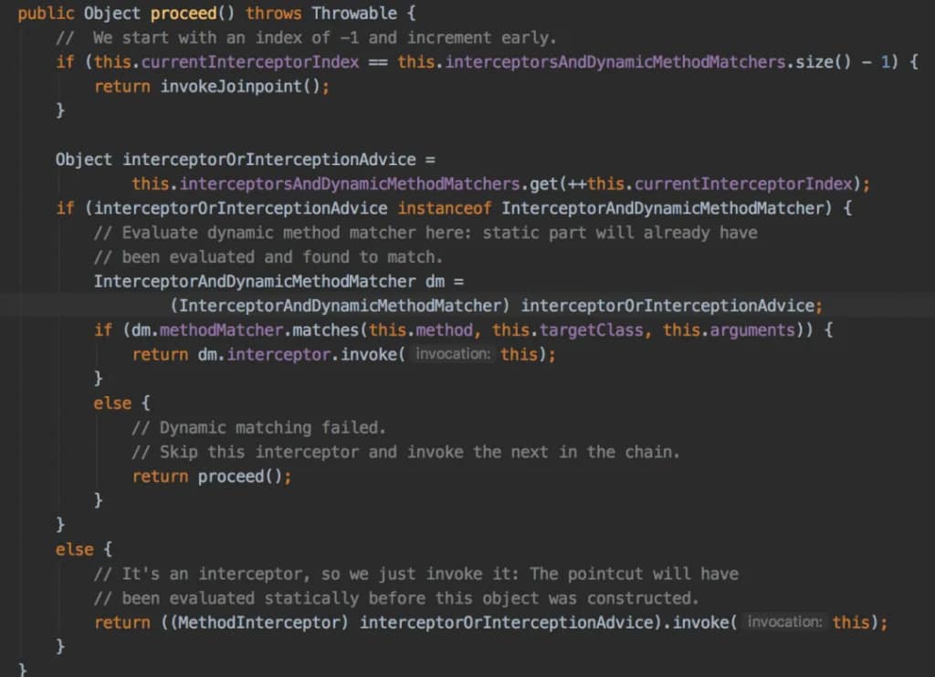Click the invocation hint in the MethodInterceptor line
The image size is (935, 677).
[x=785, y=622]
